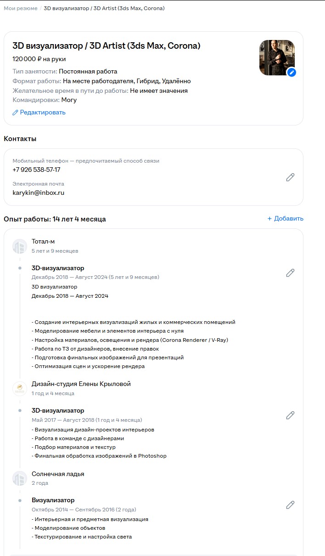Screen dimensions: 325x556
Task: Click blue edit badge on profile photo
Action: tap(291, 73)
